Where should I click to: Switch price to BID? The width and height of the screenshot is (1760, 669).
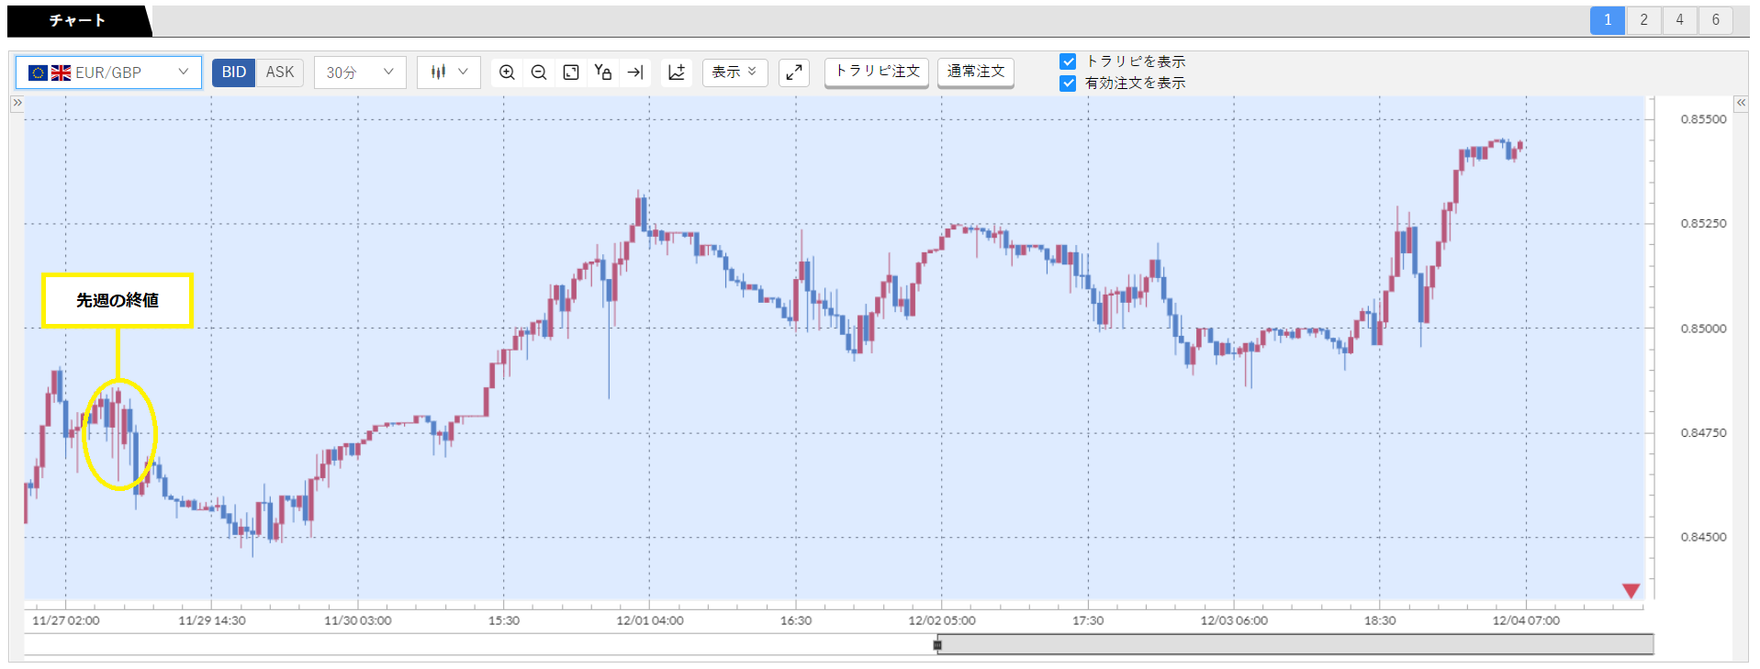234,72
